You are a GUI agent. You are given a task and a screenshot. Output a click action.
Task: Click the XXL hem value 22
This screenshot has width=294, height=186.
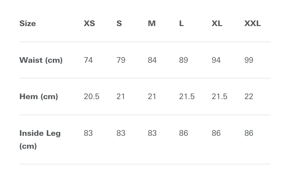click(x=249, y=97)
